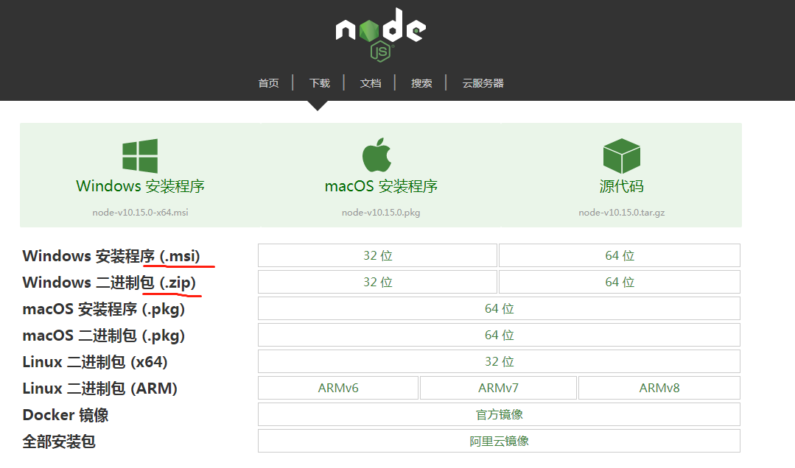Click the node-v10.15.0-x64.msi file name

(x=141, y=212)
